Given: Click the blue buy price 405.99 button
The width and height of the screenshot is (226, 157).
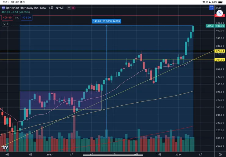Looking at the screenshot, I should [x=27, y=17].
